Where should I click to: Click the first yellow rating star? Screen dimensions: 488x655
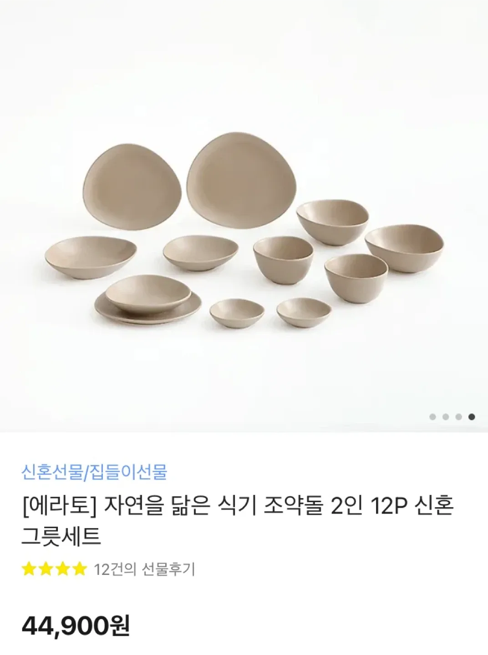pos(30,569)
